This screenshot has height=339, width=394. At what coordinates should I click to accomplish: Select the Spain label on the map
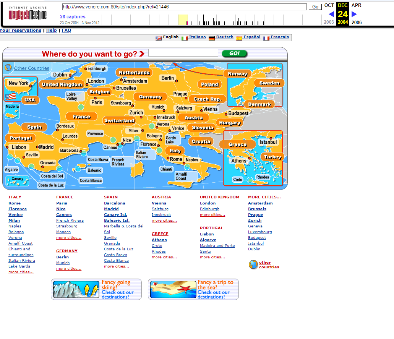[34, 127]
